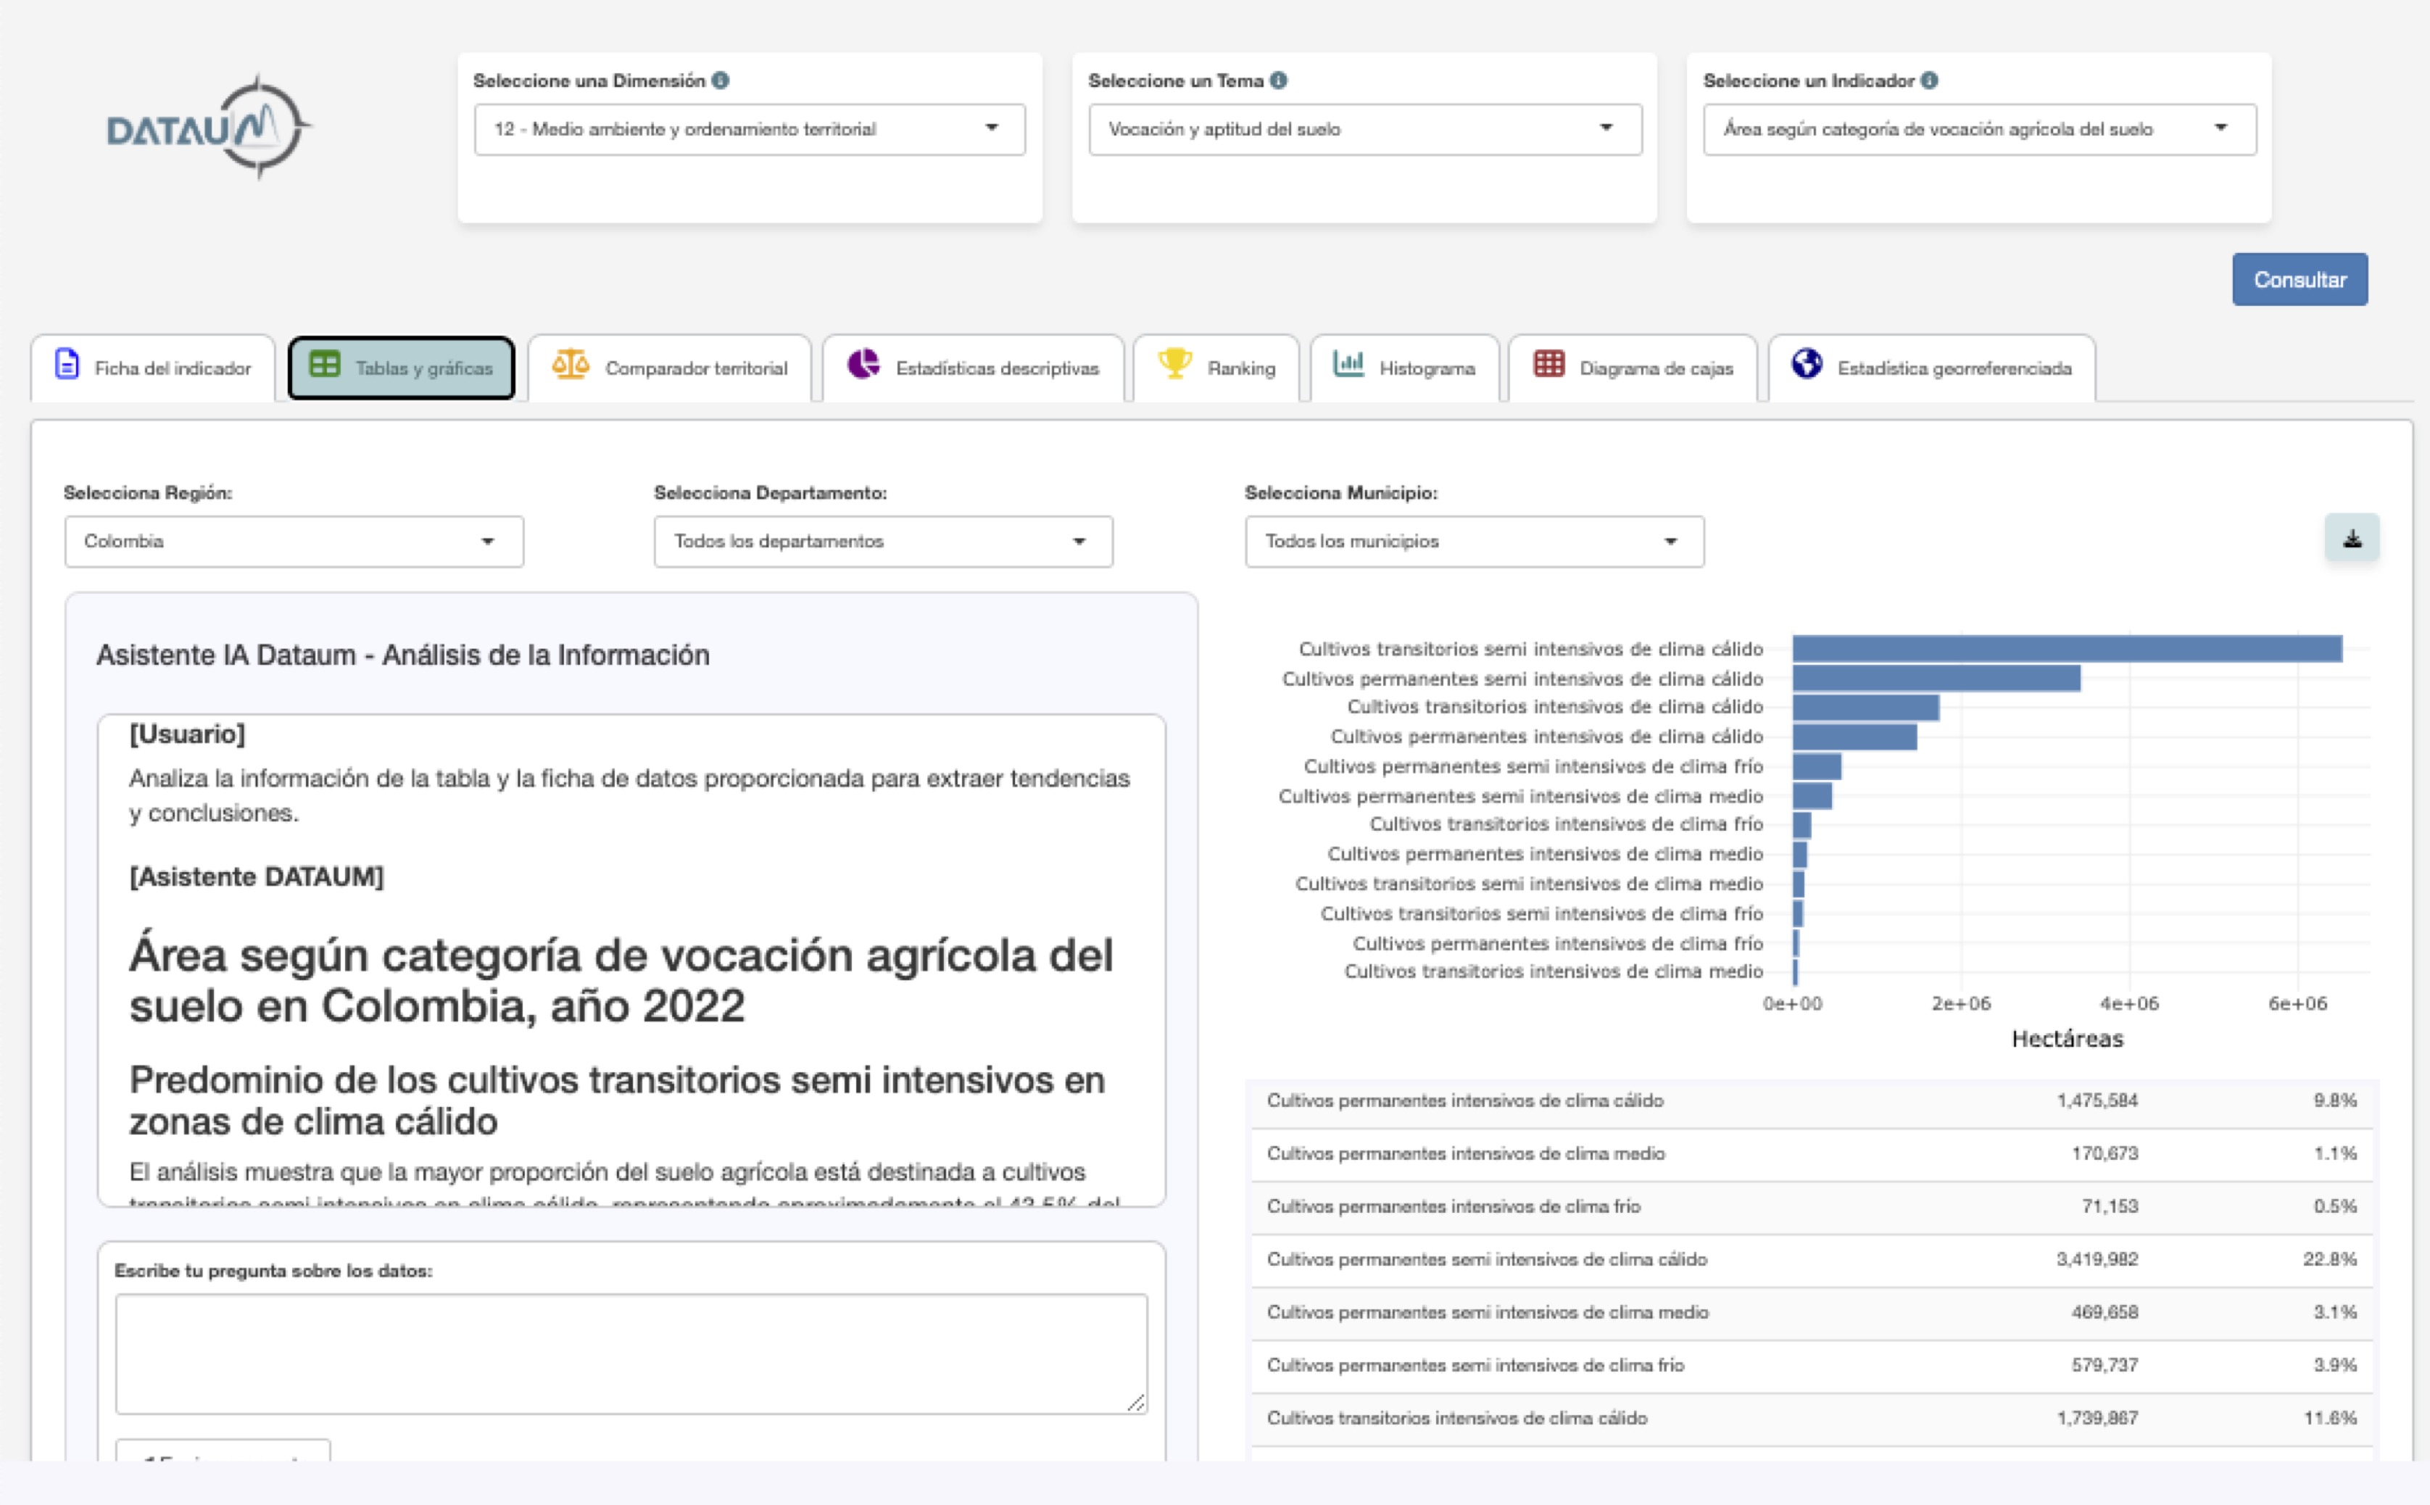Image resolution: width=2430 pixels, height=1505 pixels.
Task: Click the scales icon on Comparador territorial
Action: click(571, 366)
